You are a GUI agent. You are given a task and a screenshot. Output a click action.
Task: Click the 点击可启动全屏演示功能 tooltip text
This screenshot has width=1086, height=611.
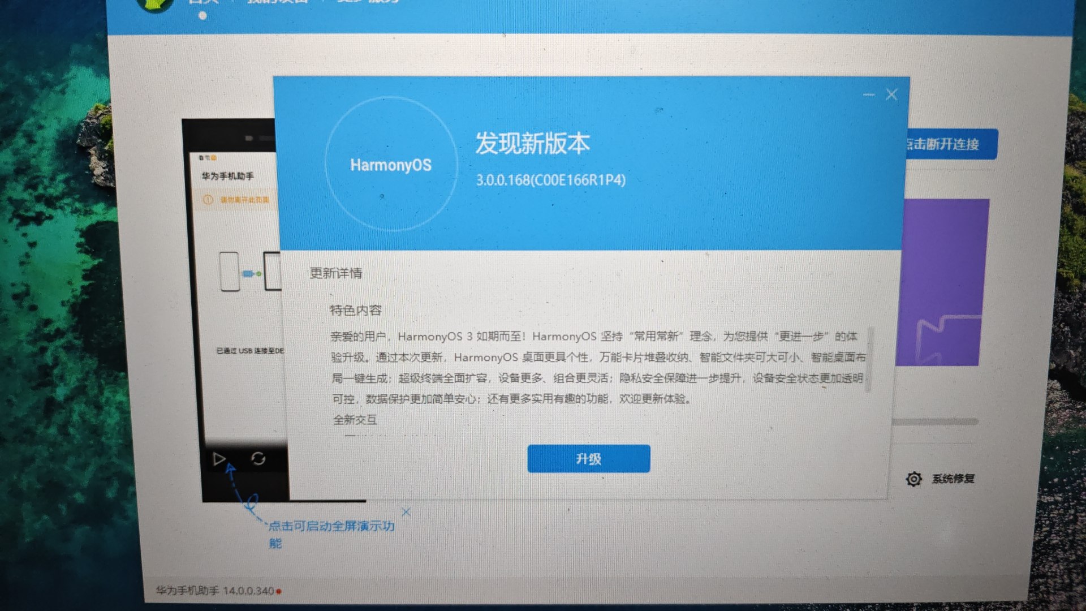coord(331,526)
